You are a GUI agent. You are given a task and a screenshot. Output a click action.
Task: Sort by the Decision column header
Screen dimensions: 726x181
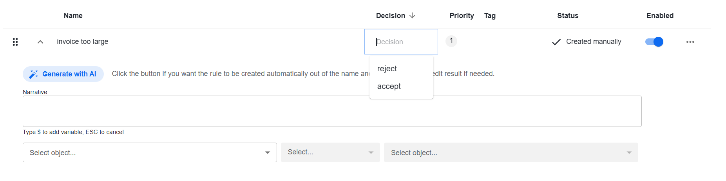click(391, 16)
